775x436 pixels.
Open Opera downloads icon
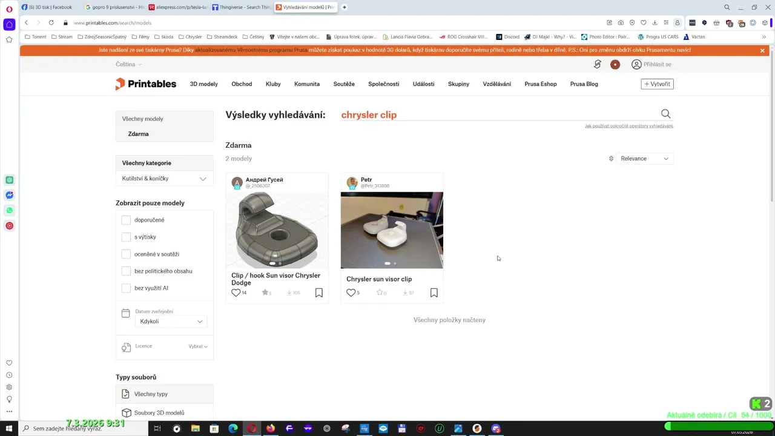pyautogui.click(x=655, y=22)
